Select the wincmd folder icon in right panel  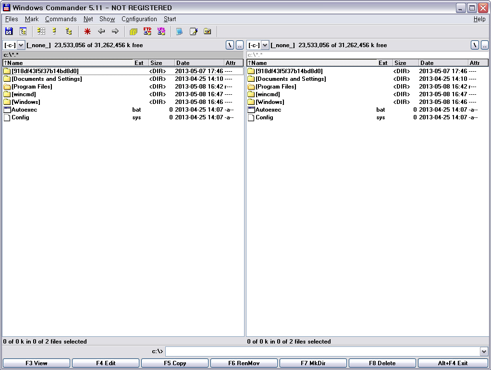point(251,94)
